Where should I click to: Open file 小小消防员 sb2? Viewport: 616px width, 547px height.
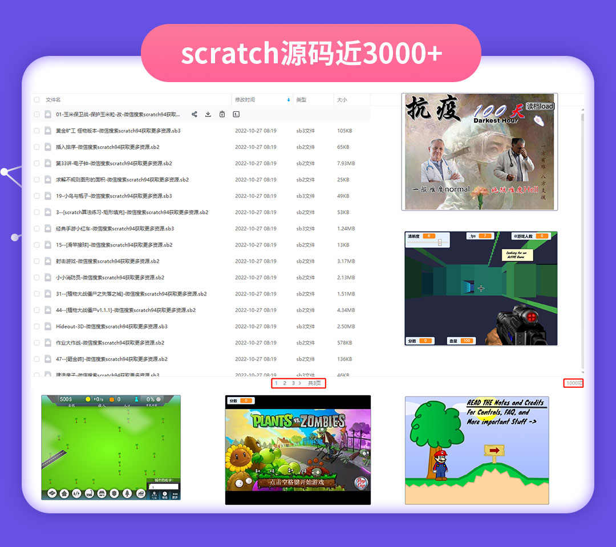110,277
